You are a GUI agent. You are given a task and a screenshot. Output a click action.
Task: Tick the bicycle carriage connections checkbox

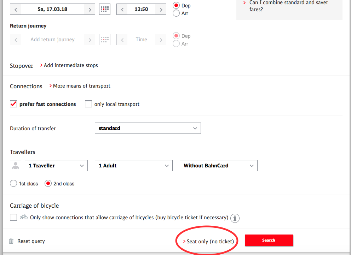[13, 217]
